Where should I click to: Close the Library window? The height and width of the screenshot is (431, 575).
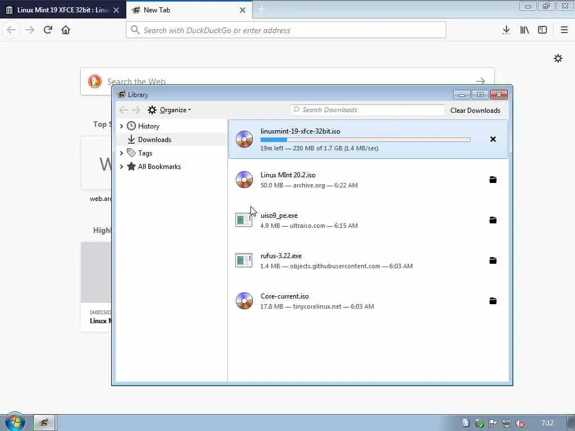(x=499, y=95)
